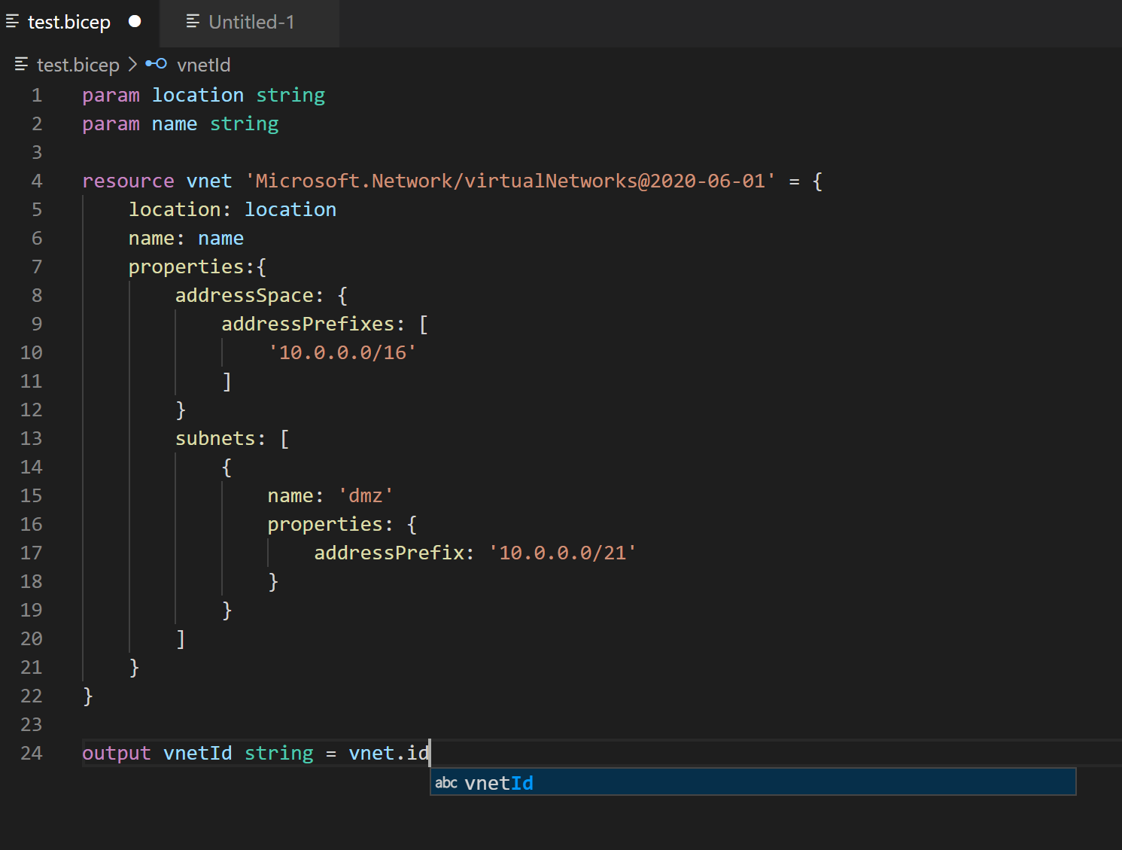Click the unsaved changes dot on test.bicep tab

coord(135,22)
